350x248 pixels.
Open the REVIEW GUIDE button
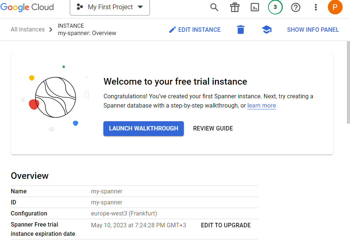pos(213,129)
